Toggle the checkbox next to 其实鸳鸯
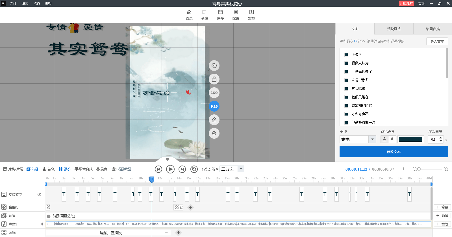 coord(346,89)
